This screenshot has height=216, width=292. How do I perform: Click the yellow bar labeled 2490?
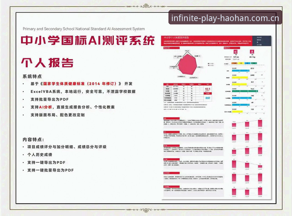(240, 77)
